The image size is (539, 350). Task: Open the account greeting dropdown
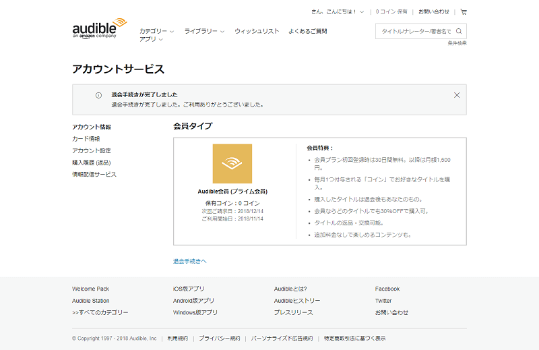(338, 11)
